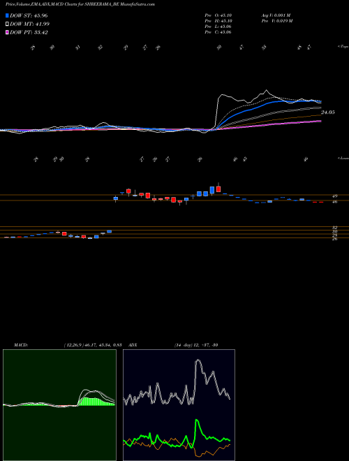Screen dimensions: 349x461
Task: Click the white DOW MT legend swatch
Action: click(x=7, y=24)
